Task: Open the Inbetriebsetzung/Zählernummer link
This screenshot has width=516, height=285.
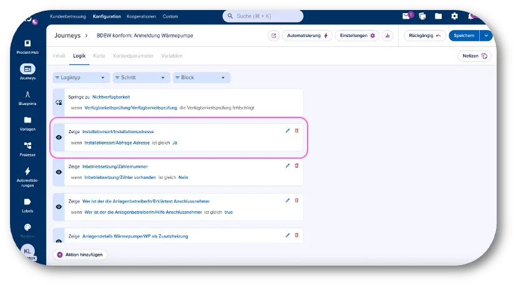Action: (115, 166)
